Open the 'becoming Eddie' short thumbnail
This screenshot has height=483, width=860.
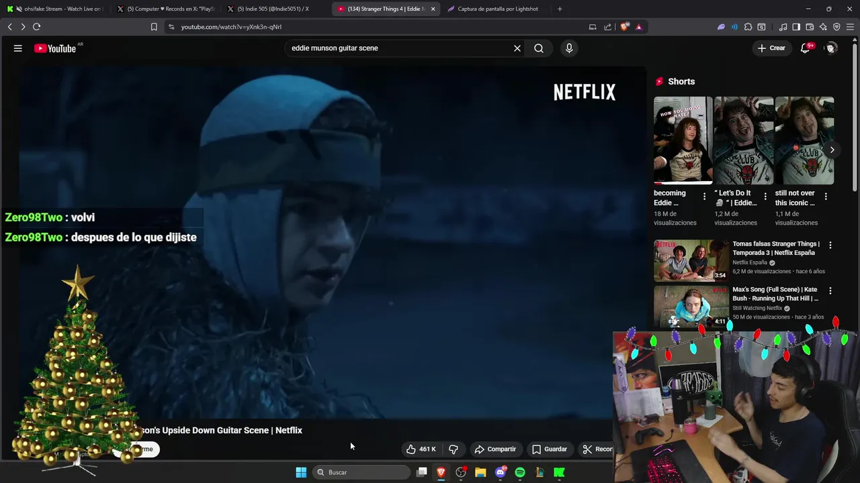683,140
